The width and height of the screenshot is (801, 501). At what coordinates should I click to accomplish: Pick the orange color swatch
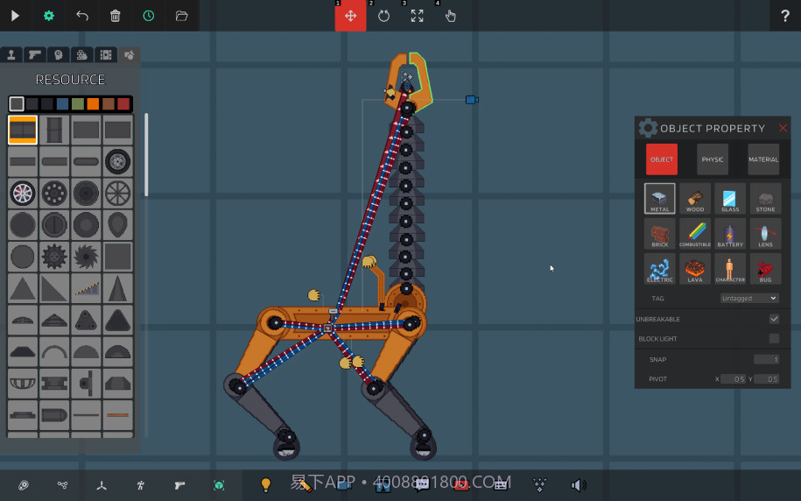93,104
